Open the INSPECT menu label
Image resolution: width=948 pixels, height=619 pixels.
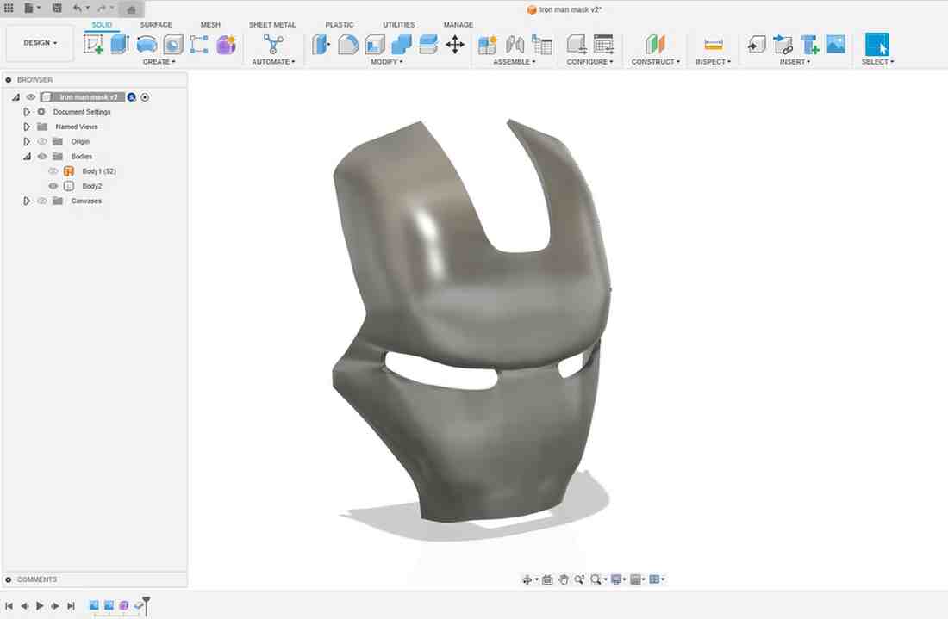[x=714, y=62]
